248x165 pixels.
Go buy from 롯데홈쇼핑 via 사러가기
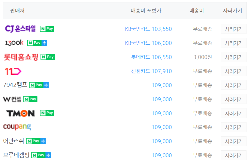tap(234, 57)
